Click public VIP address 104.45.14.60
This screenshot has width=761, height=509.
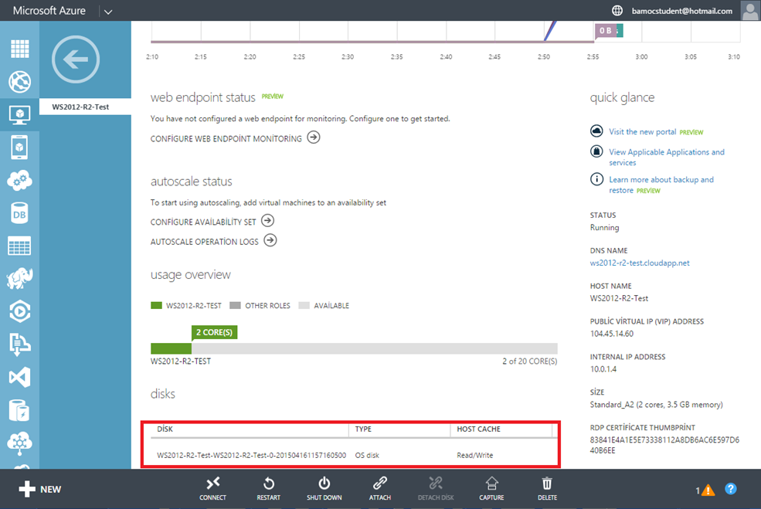[x=612, y=334]
